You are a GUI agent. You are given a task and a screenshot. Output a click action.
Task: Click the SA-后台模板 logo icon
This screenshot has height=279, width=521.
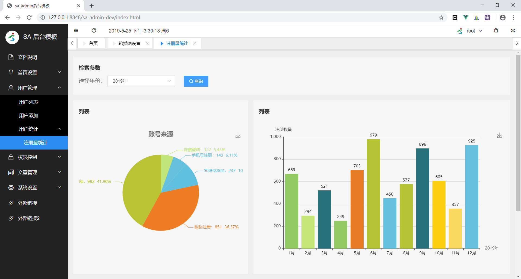point(12,37)
